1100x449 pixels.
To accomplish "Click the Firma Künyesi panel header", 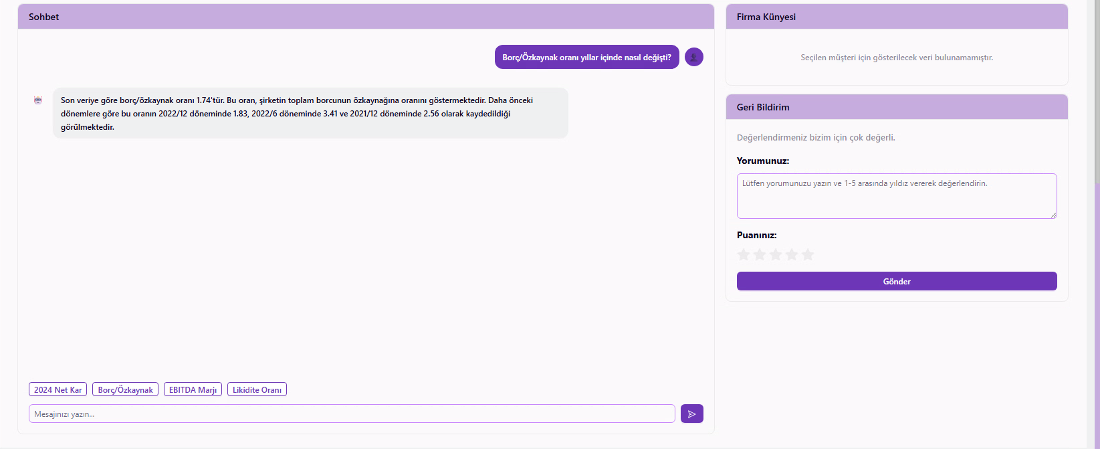I will (x=896, y=17).
